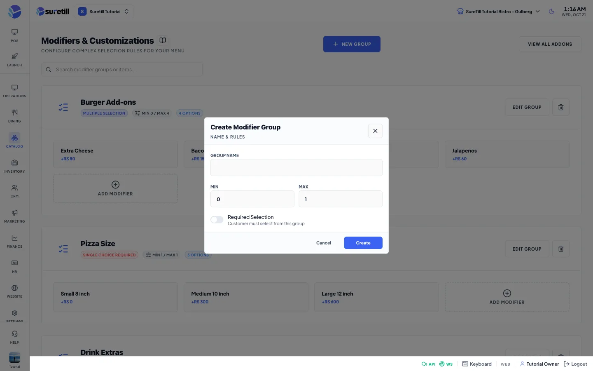Open the SureTill Tutorial Bistro branch dropdown
The height and width of the screenshot is (371, 593).
[498, 12]
